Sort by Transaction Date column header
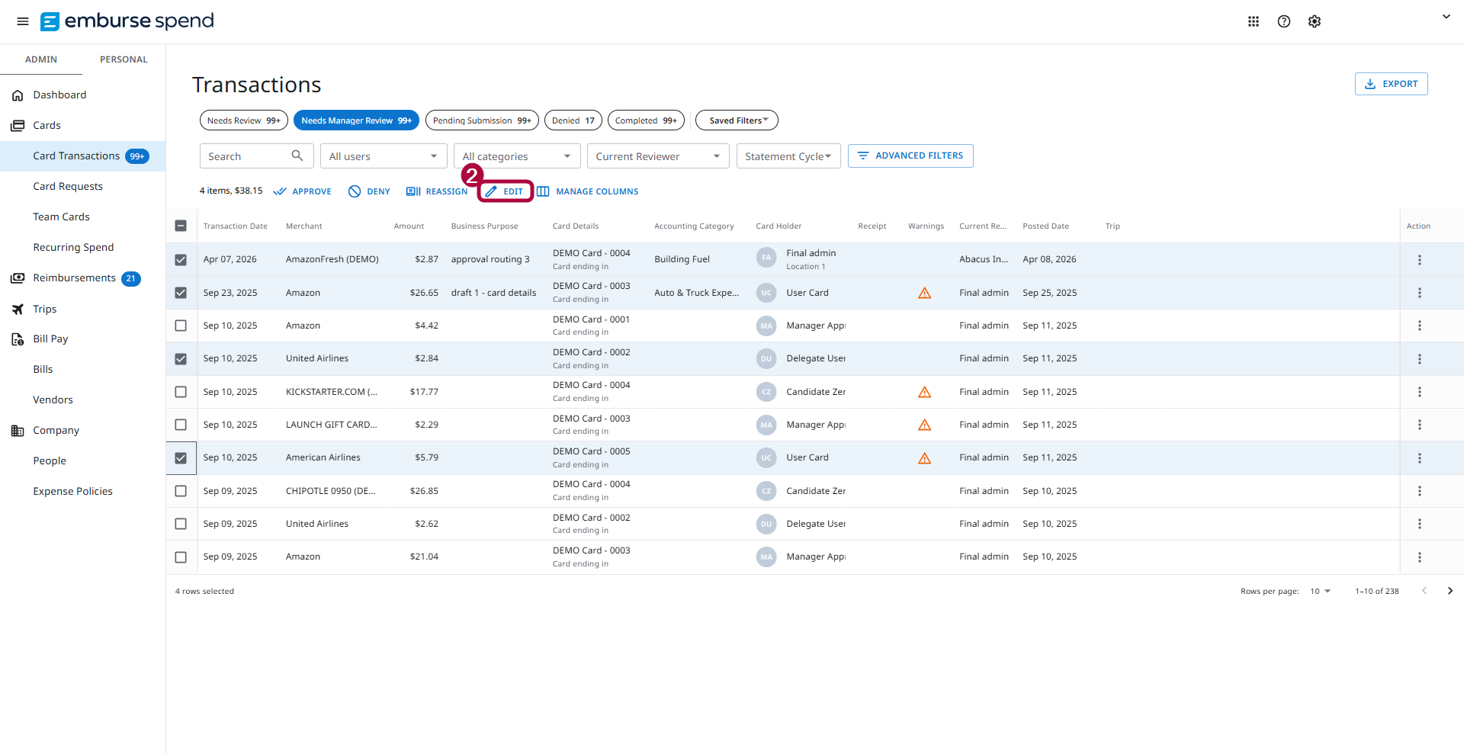The image size is (1464, 754). (236, 226)
